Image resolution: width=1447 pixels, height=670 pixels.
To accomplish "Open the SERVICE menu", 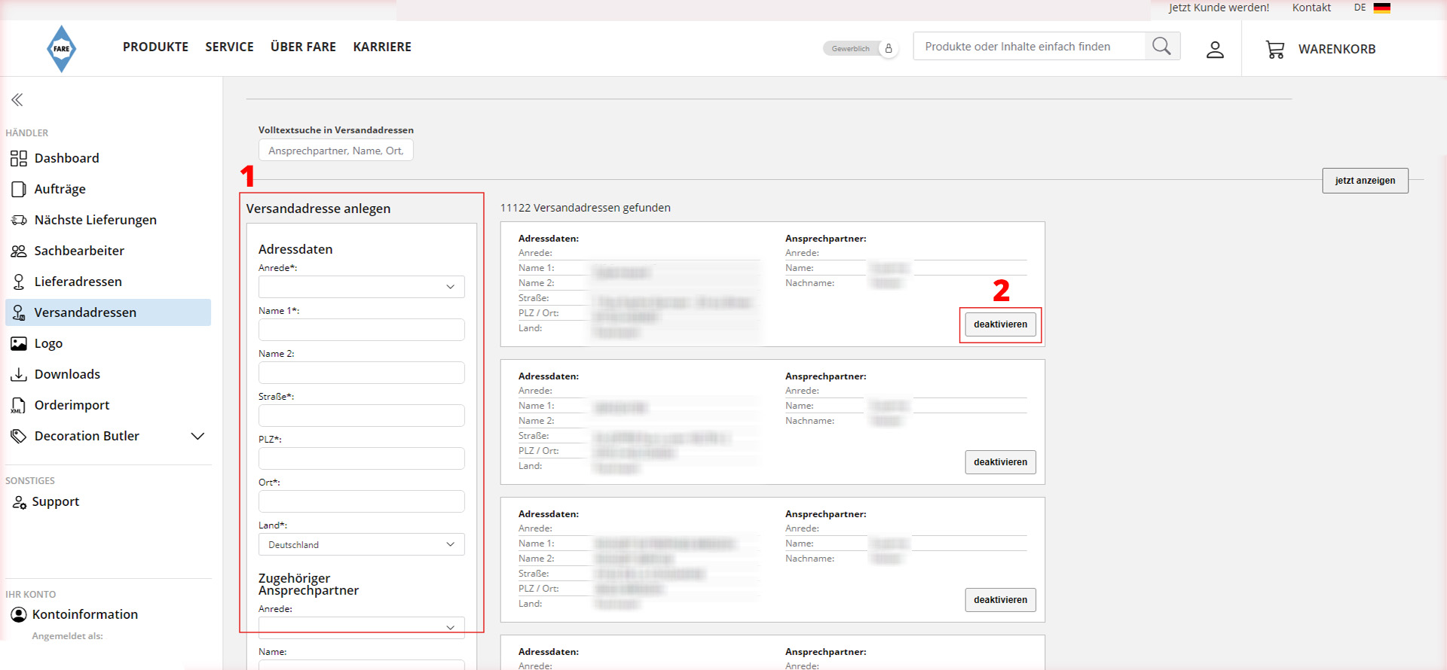I will [x=229, y=47].
